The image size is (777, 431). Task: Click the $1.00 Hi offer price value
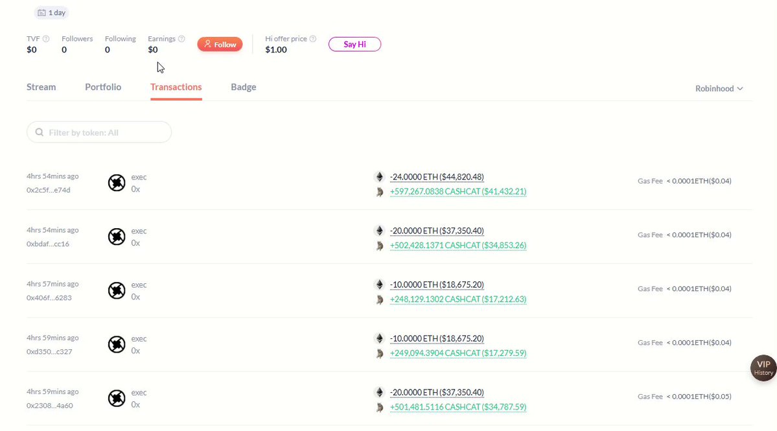[276, 49]
